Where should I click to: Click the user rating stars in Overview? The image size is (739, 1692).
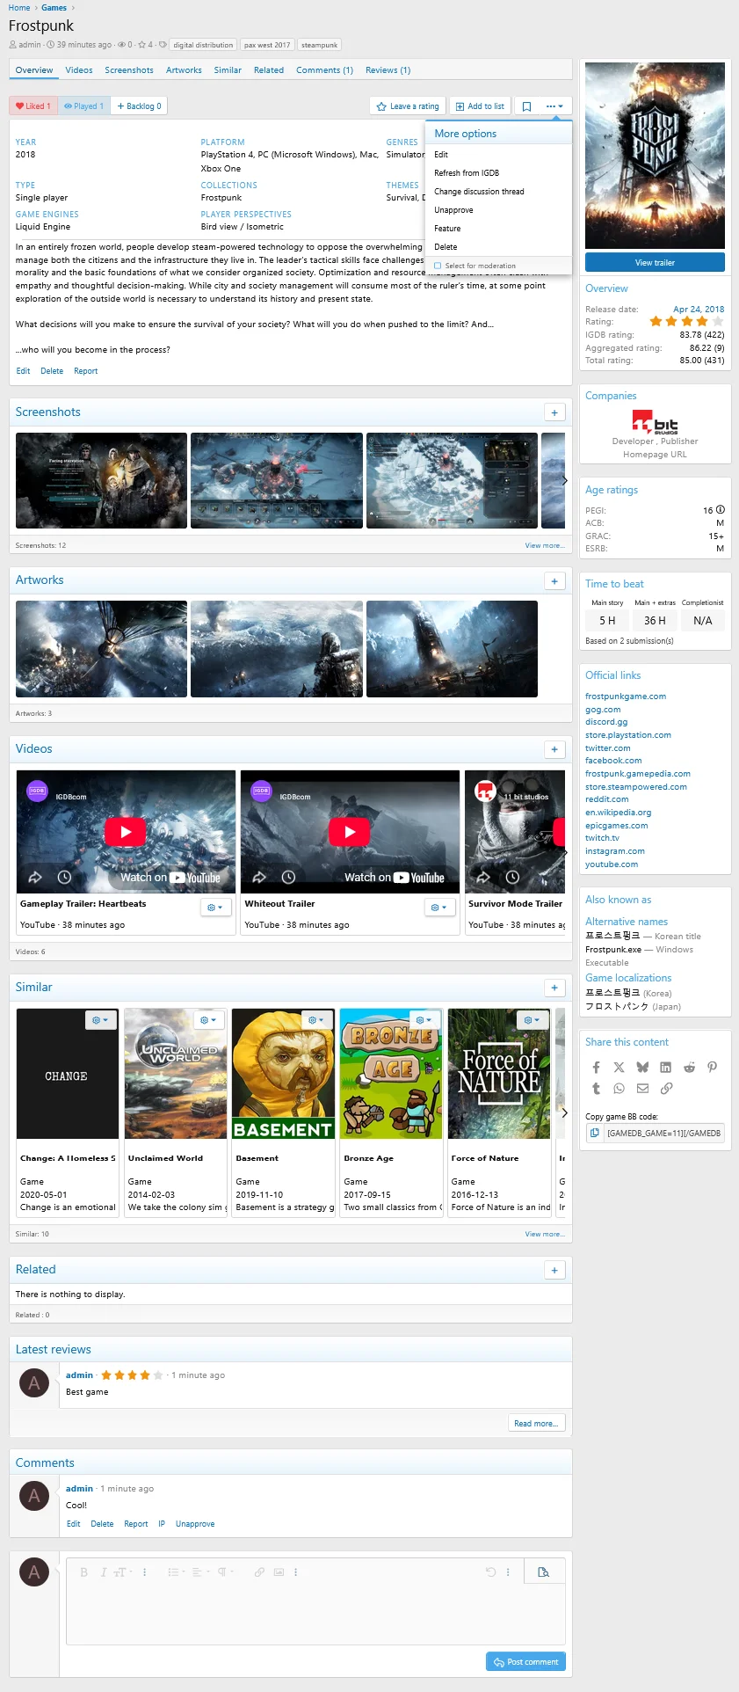[686, 322]
